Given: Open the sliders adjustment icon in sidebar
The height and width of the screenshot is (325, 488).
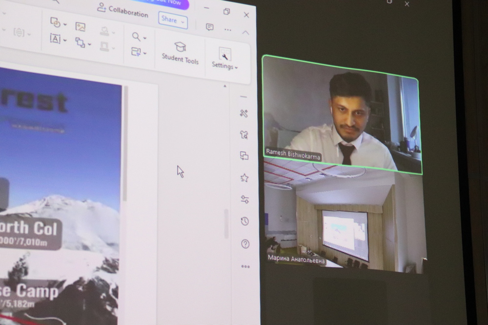Looking at the screenshot, I should [244, 199].
